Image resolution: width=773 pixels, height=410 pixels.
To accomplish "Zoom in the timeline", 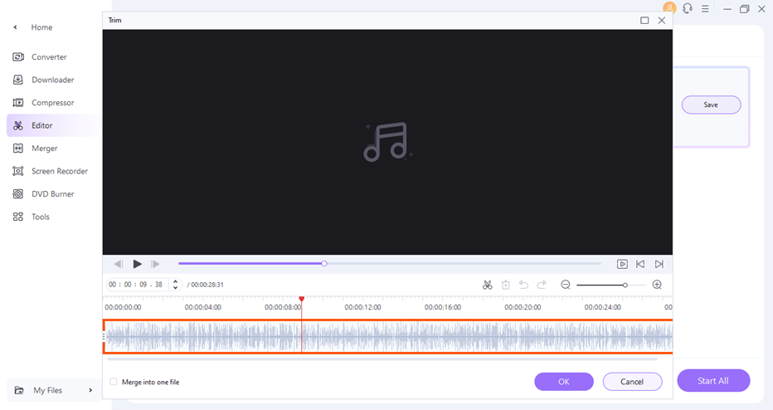I will 657,285.
